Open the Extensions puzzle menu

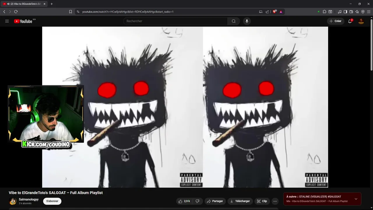(324, 12)
